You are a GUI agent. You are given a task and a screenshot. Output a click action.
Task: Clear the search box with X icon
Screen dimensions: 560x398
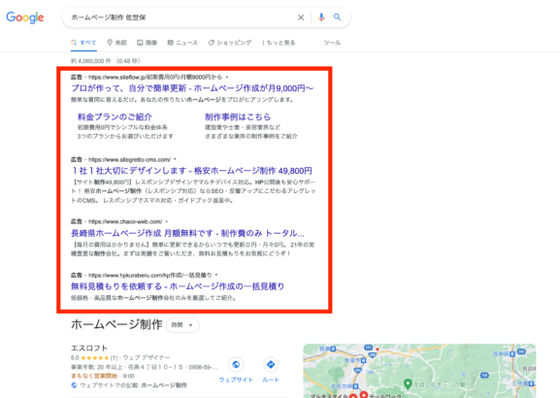pyautogui.click(x=301, y=17)
